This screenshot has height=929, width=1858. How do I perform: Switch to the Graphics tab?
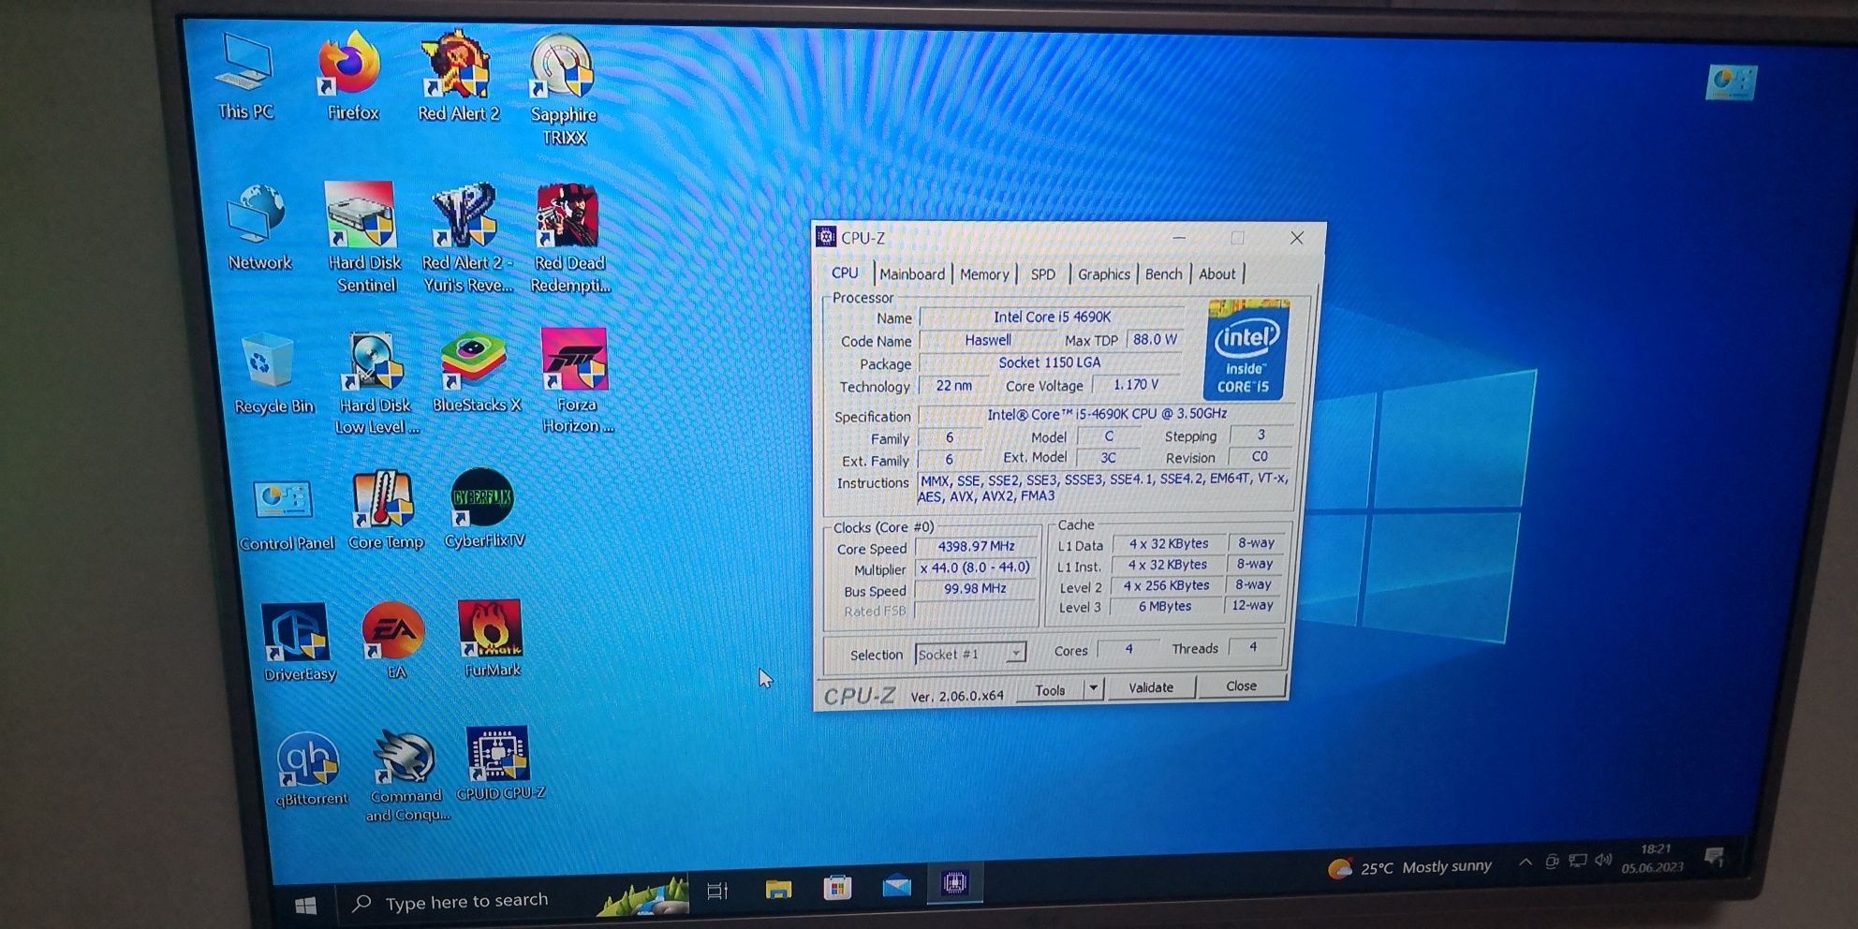pyautogui.click(x=1103, y=273)
